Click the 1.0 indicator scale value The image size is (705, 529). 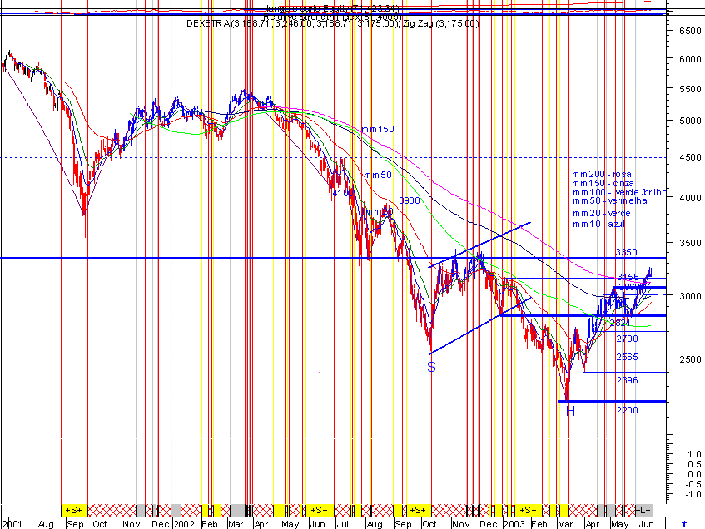[694, 454]
